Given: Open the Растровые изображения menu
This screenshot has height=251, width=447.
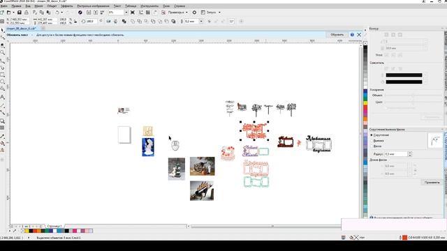Looking at the screenshot, I should [93, 6].
